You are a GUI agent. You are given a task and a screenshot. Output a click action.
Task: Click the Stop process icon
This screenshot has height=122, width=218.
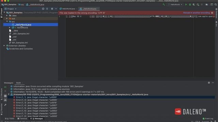point(202,4)
